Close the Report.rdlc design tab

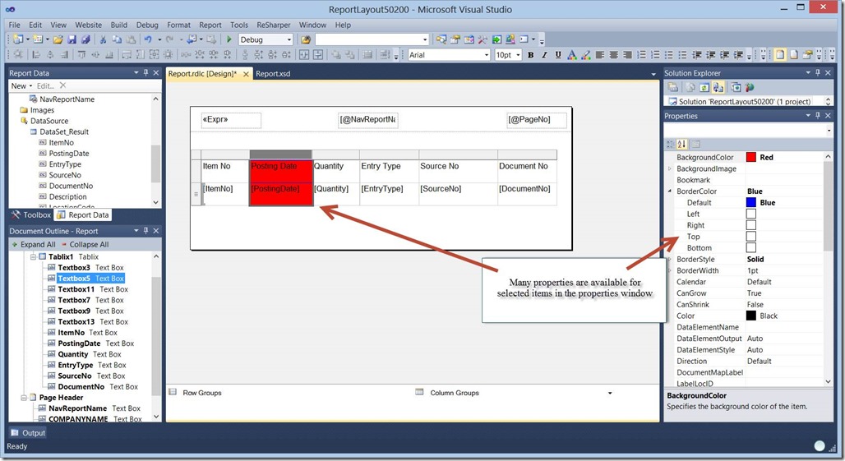pos(246,74)
